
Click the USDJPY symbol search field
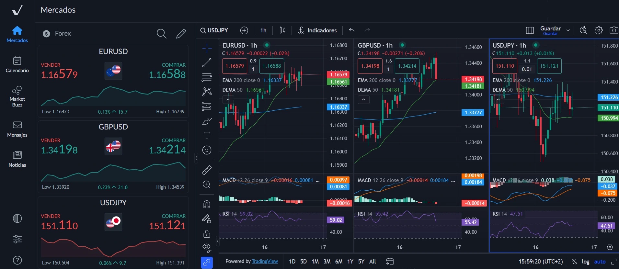point(214,30)
